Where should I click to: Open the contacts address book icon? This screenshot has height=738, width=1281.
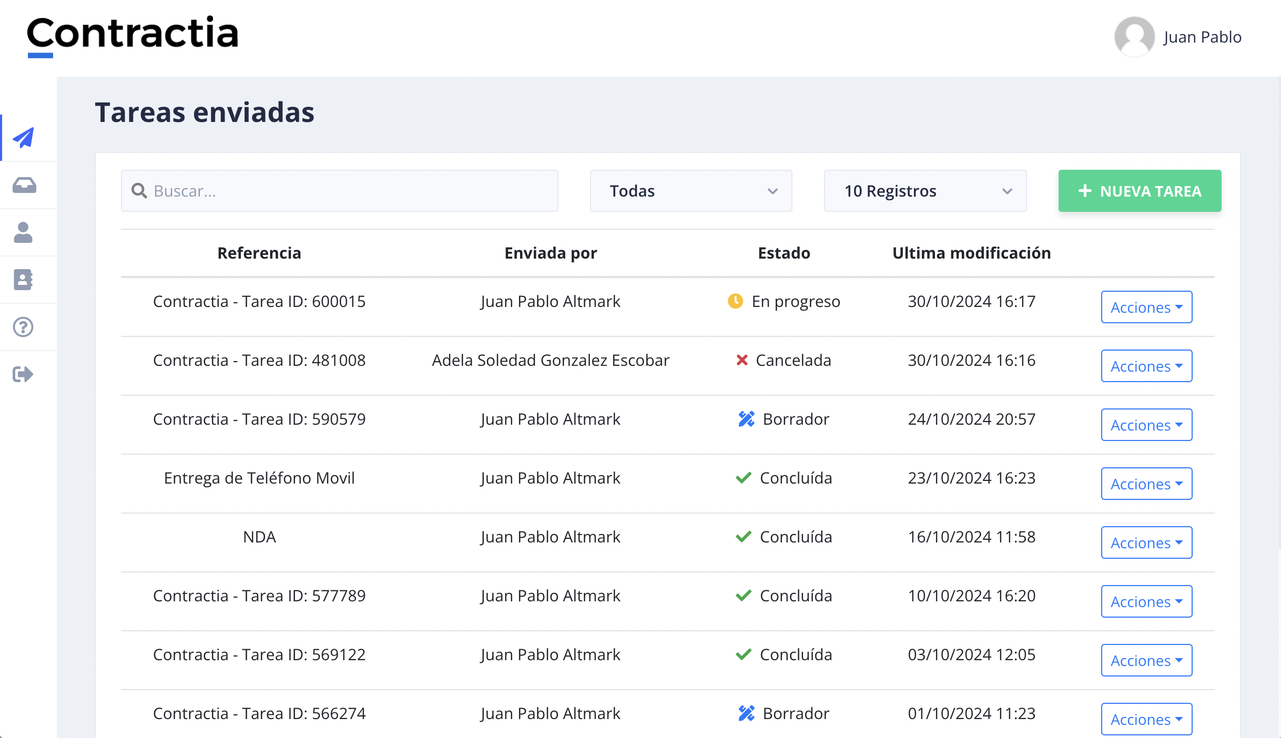pos(24,280)
